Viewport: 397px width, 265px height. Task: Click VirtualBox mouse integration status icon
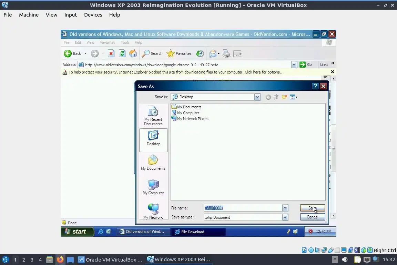point(364,250)
